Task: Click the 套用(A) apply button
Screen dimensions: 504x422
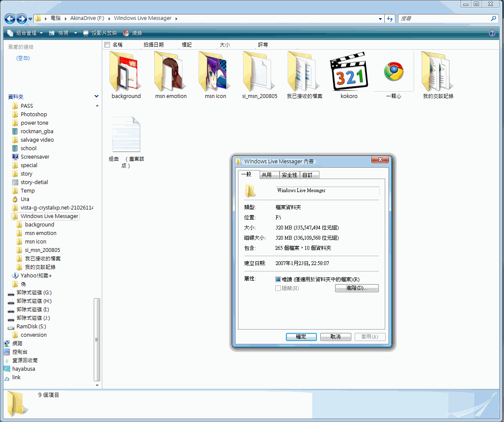Action: [370, 337]
